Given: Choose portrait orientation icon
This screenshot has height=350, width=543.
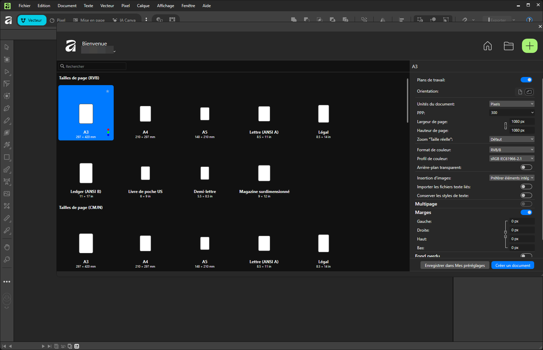Looking at the screenshot, I should (x=520, y=92).
